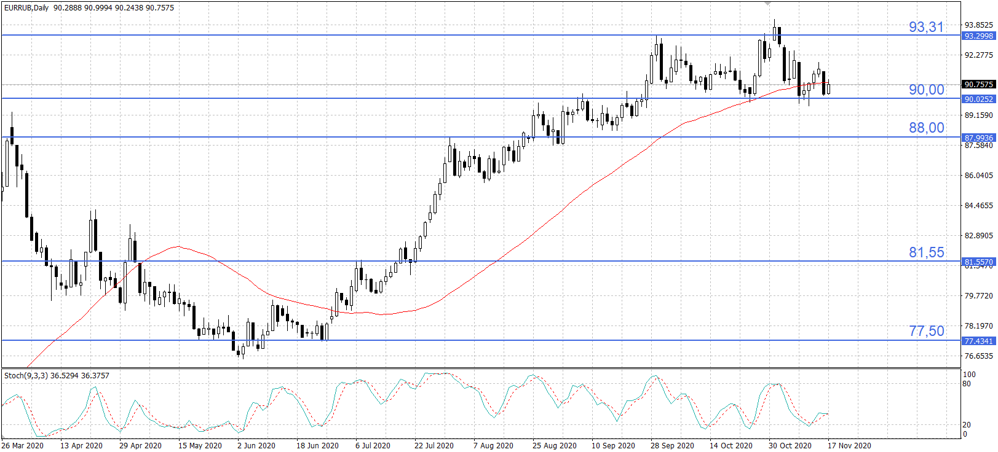Click the 22 Jul 2020 date label

click(x=434, y=446)
